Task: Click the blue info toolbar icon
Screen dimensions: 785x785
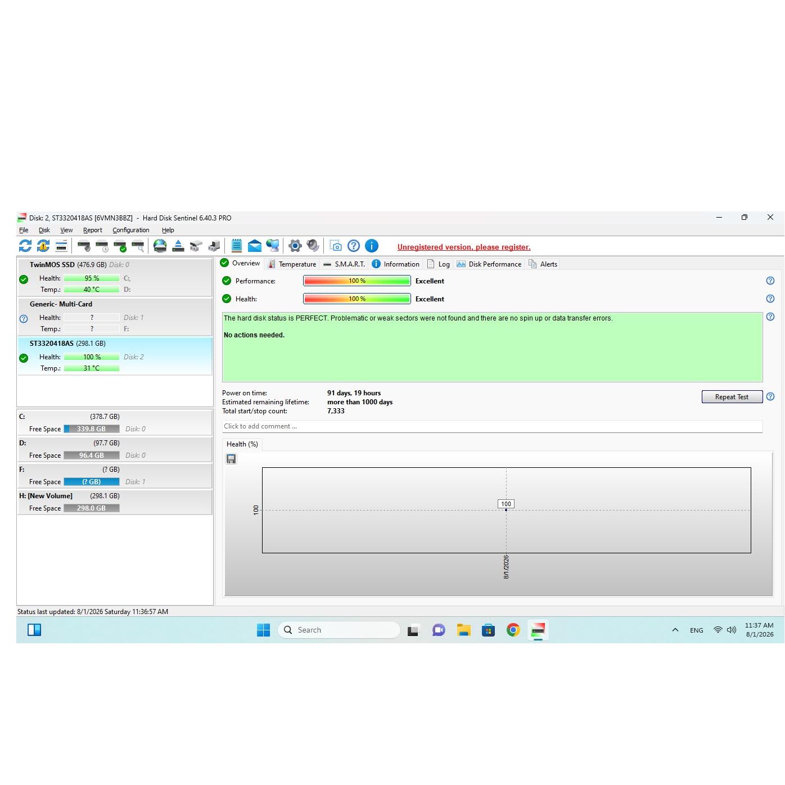Action: coord(372,246)
